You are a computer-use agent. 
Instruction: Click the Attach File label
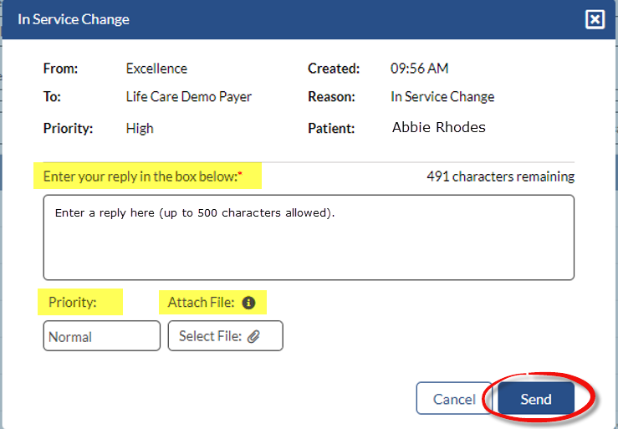(201, 303)
